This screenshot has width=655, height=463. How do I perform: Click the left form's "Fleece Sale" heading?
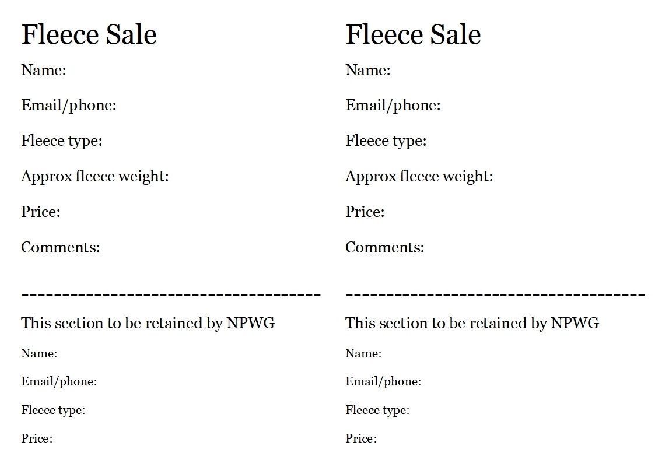89,34
